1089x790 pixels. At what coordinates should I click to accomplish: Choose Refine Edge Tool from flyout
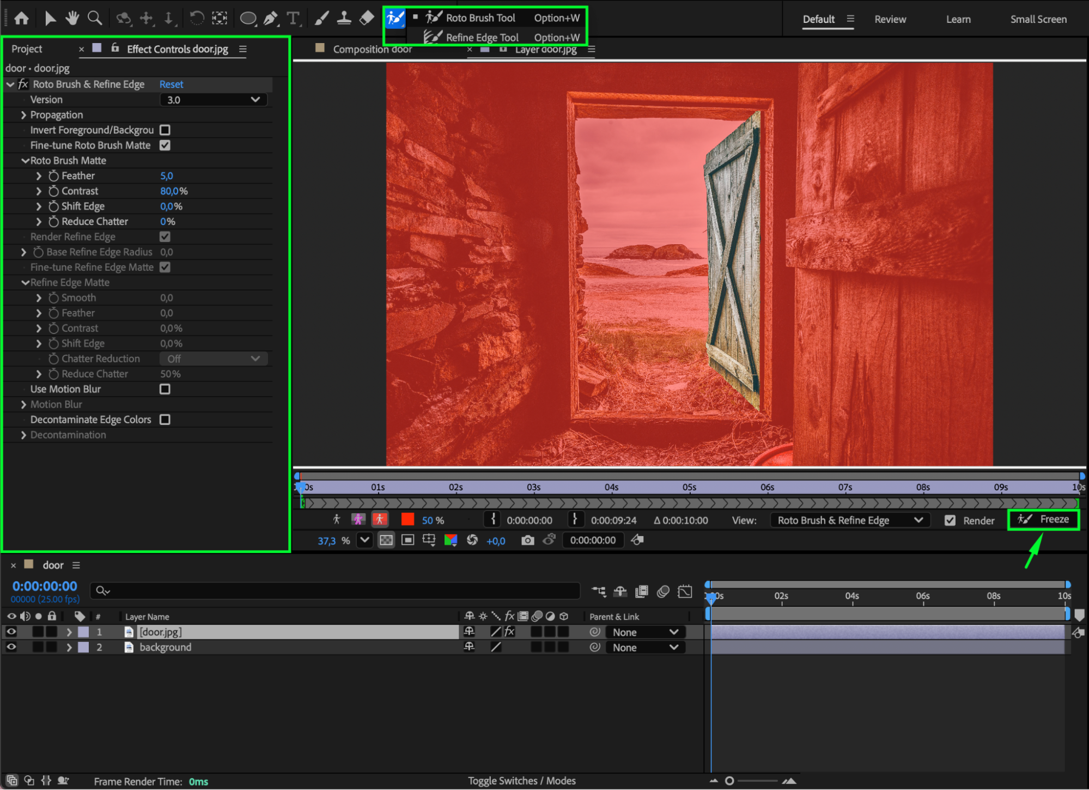[x=482, y=38]
